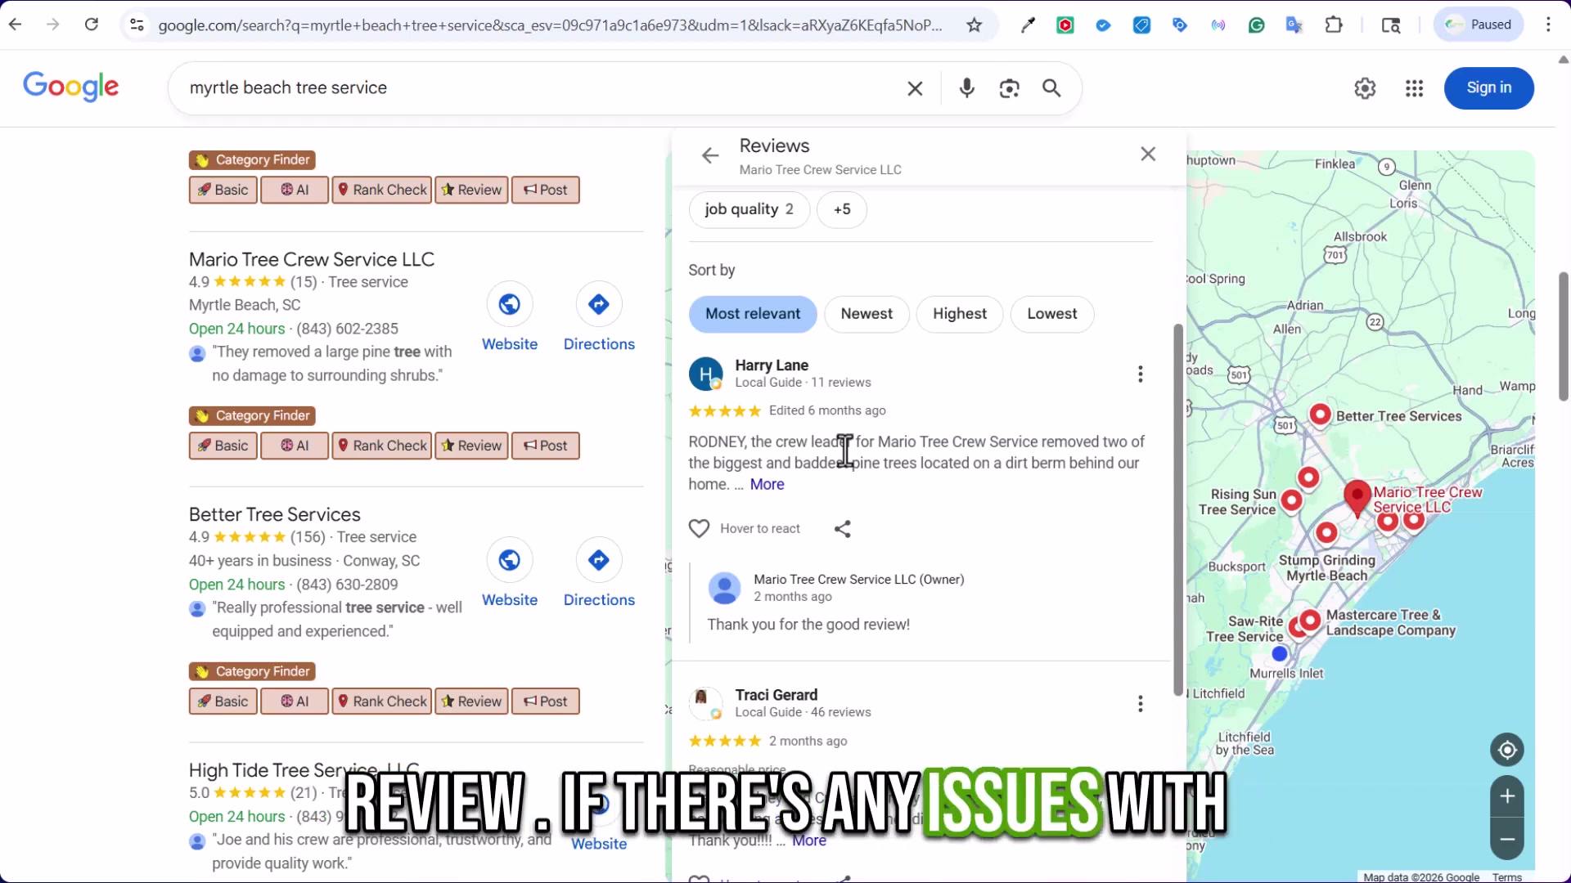Go back with the browser back arrow

point(15,25)
